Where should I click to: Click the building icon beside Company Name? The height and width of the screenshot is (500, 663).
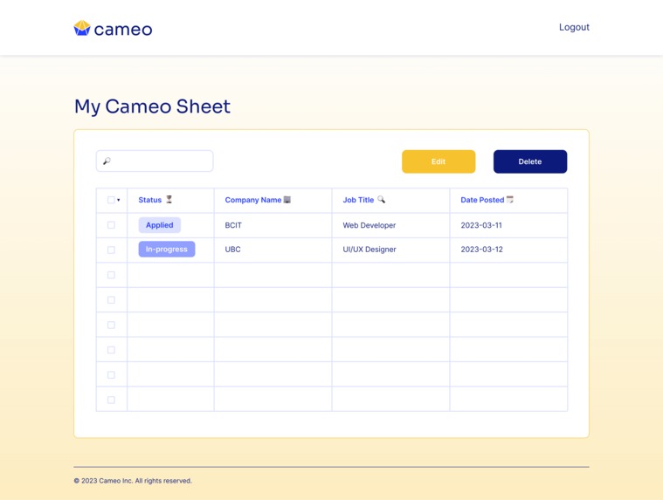287,199
